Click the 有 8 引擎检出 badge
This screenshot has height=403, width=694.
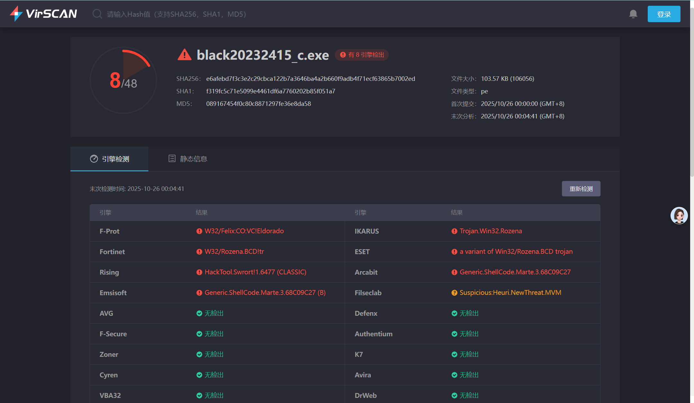(362, 55)
